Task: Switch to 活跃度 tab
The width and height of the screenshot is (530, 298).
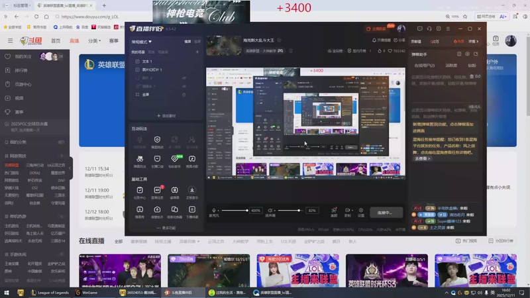Action: pyautogui.click(x=451, y=66)
